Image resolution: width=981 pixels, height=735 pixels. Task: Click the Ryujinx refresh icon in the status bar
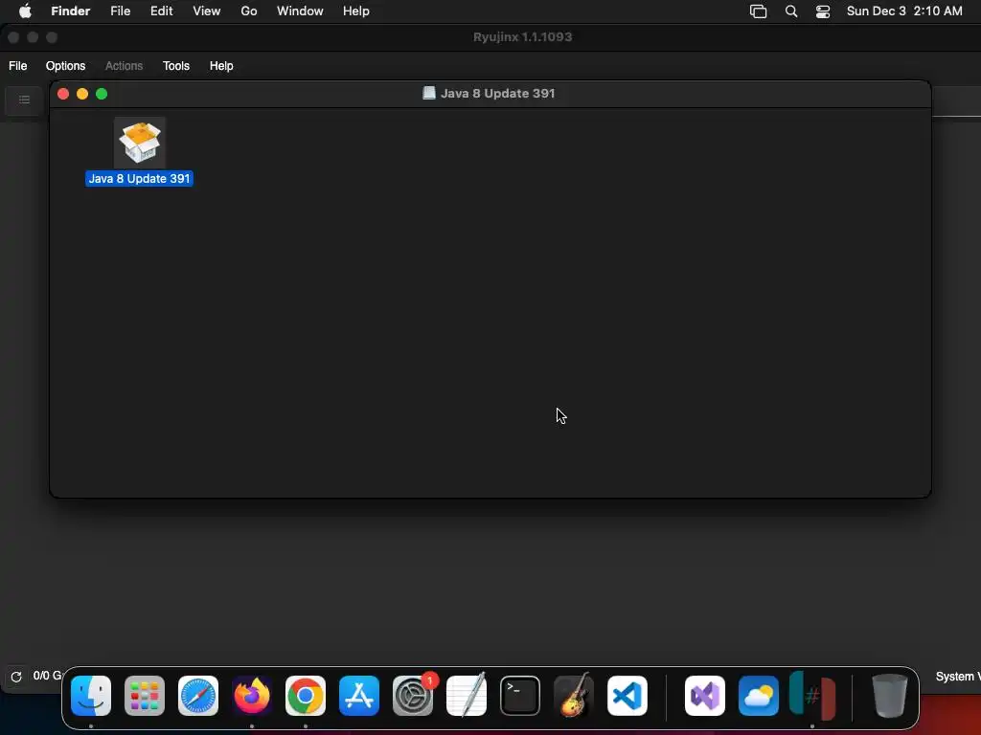[16, 677]
